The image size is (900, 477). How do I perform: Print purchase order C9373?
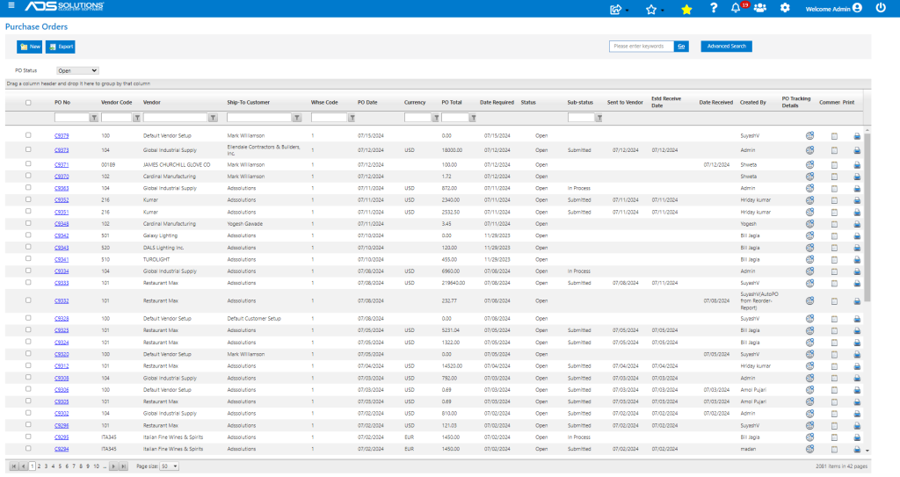pos(857,150)
